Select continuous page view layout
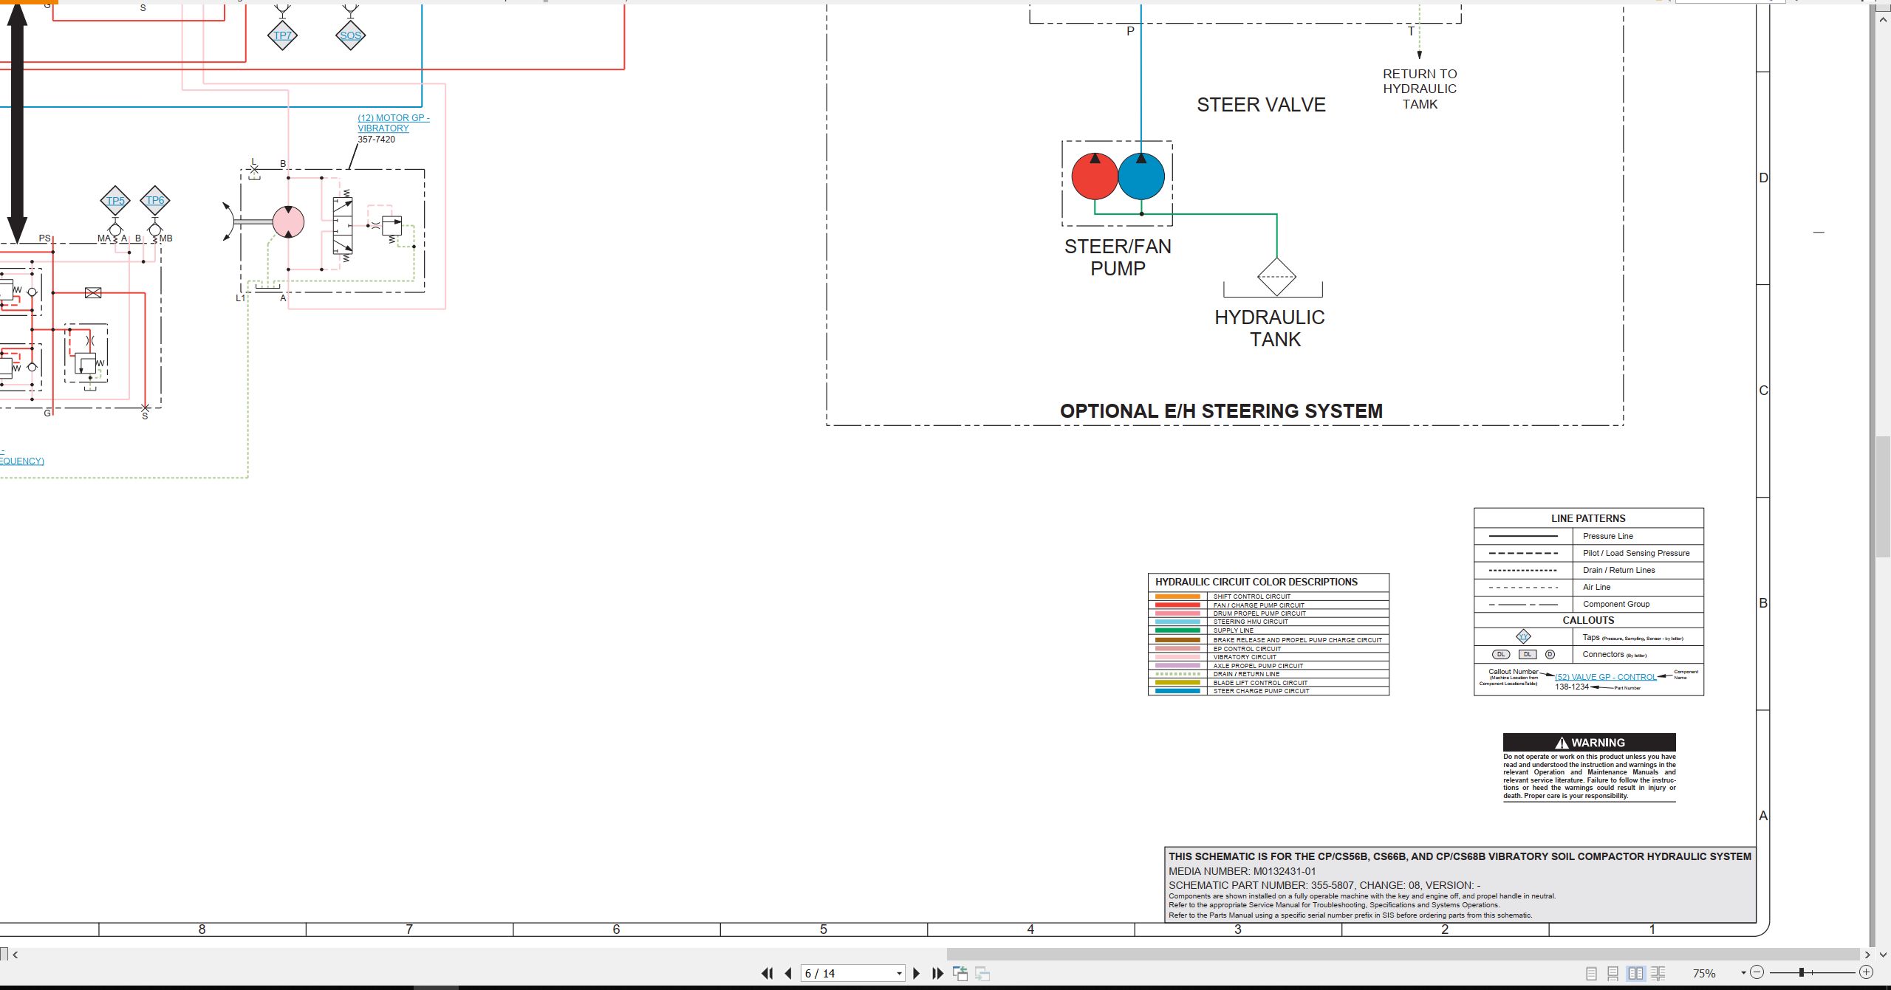The image size is (1891, 990). coord(1613,974)
